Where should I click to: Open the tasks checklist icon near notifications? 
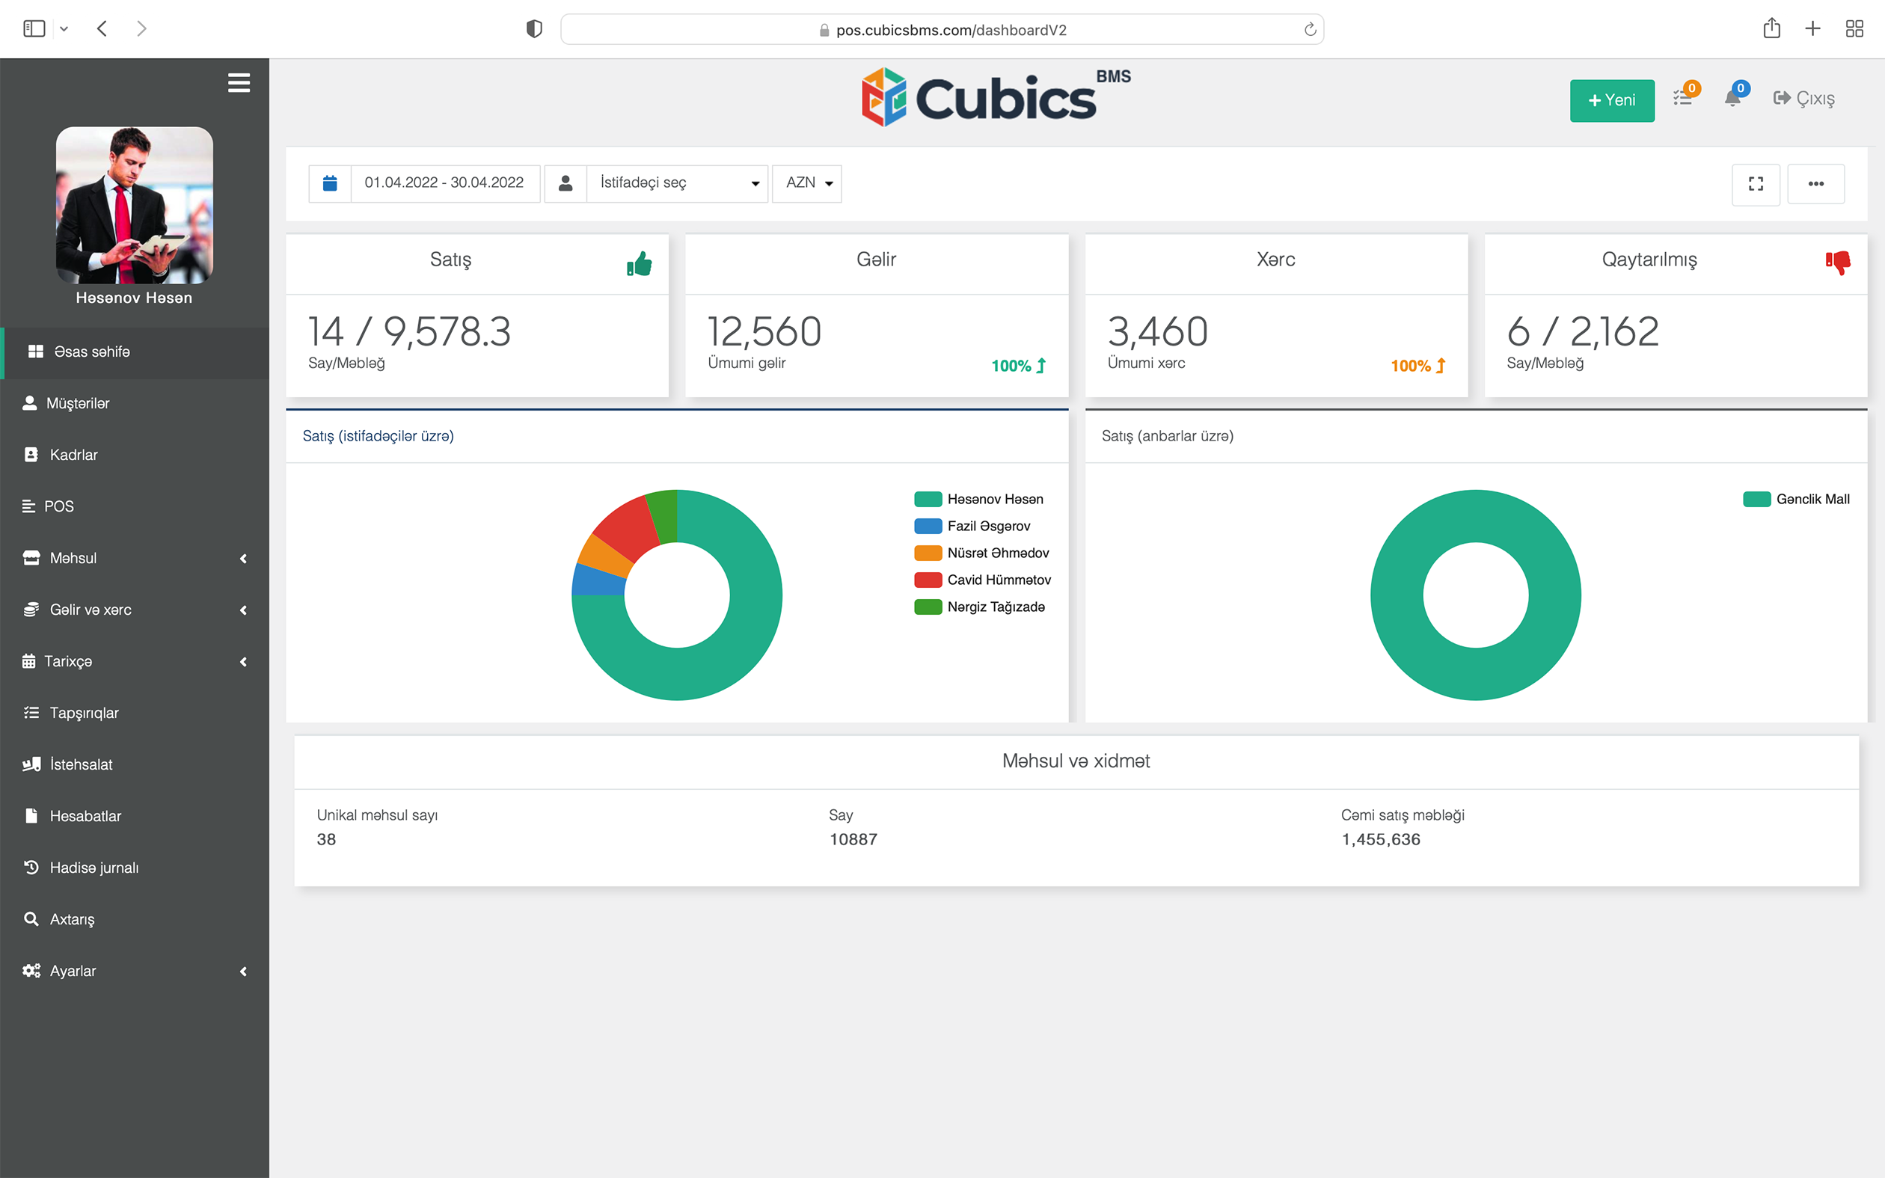1682,98
